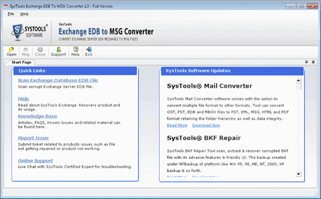Viewport: 321px width, 199px height.
Task: Click the SysTools® Mail Converter heading
Action: (210, 86)
